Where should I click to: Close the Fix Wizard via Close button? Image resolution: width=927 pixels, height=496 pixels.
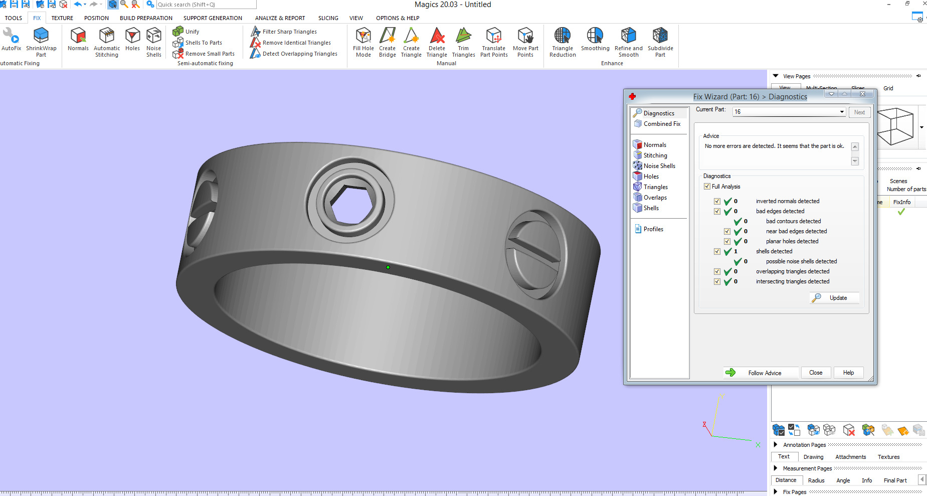click(x=816, y=373)
